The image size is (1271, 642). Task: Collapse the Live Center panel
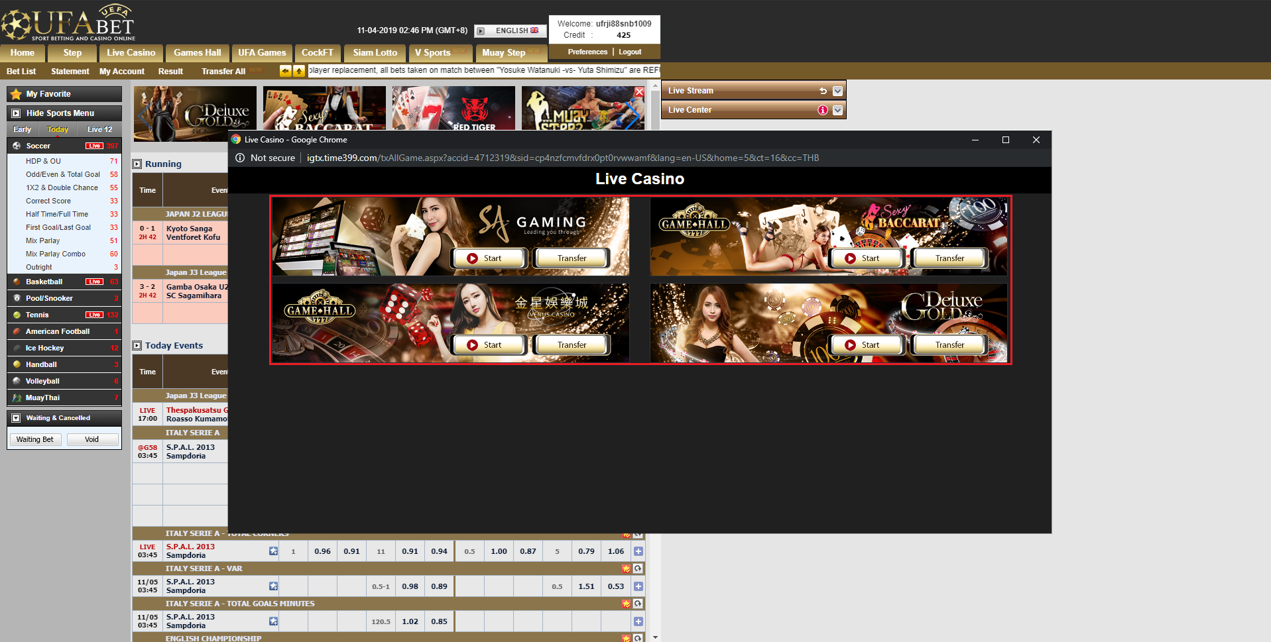point(837,110)
